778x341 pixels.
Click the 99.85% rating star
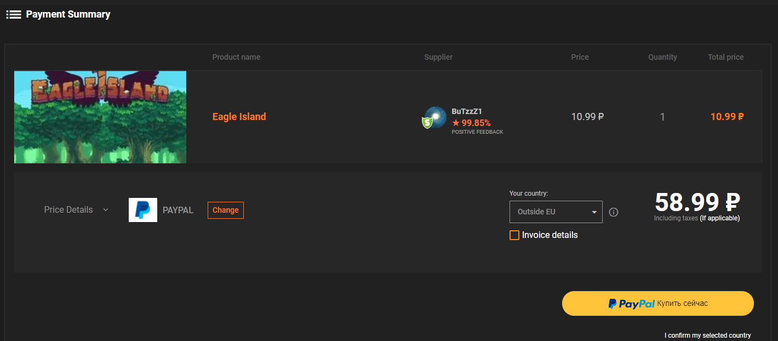456,123
